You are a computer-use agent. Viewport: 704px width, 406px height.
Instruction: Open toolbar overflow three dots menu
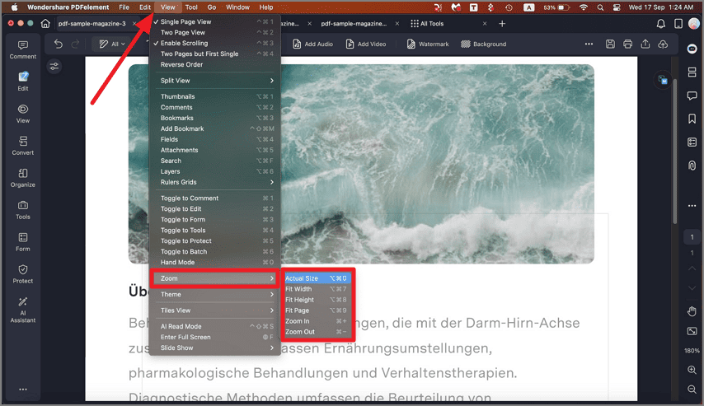pos(589,44)
